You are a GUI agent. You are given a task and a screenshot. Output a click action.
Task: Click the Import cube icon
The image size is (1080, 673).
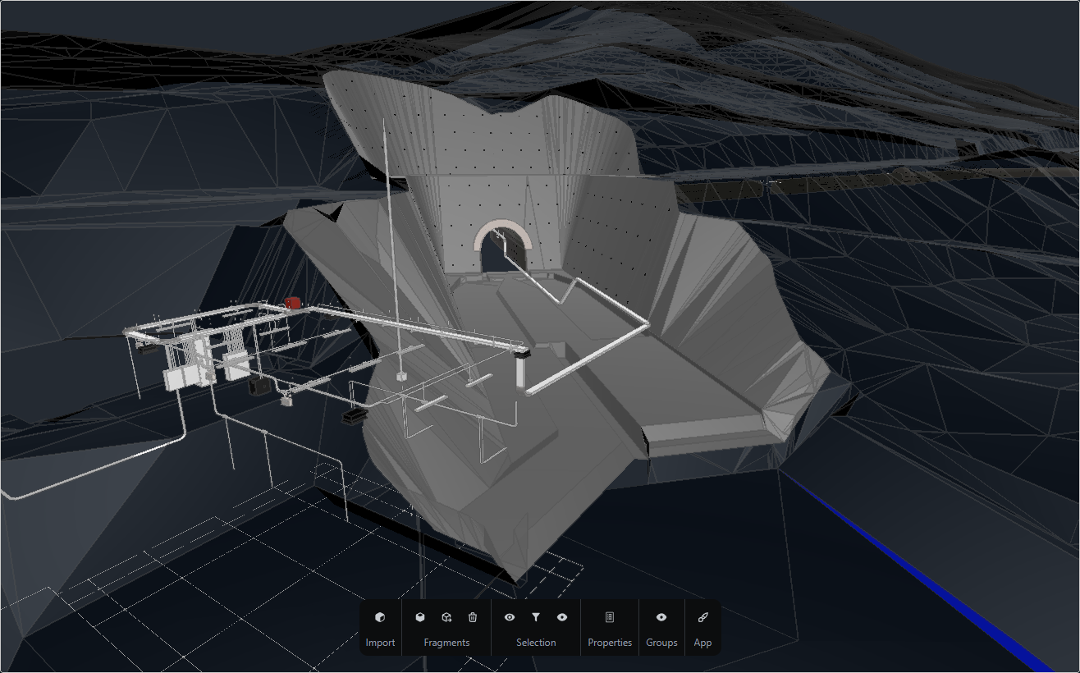pyautogui.click(x=379, y=618)
